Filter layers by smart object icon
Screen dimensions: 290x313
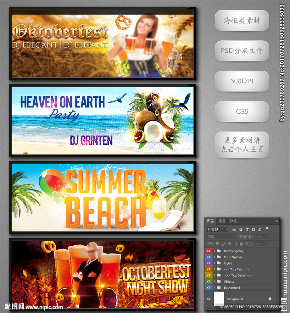coord(260,229)
